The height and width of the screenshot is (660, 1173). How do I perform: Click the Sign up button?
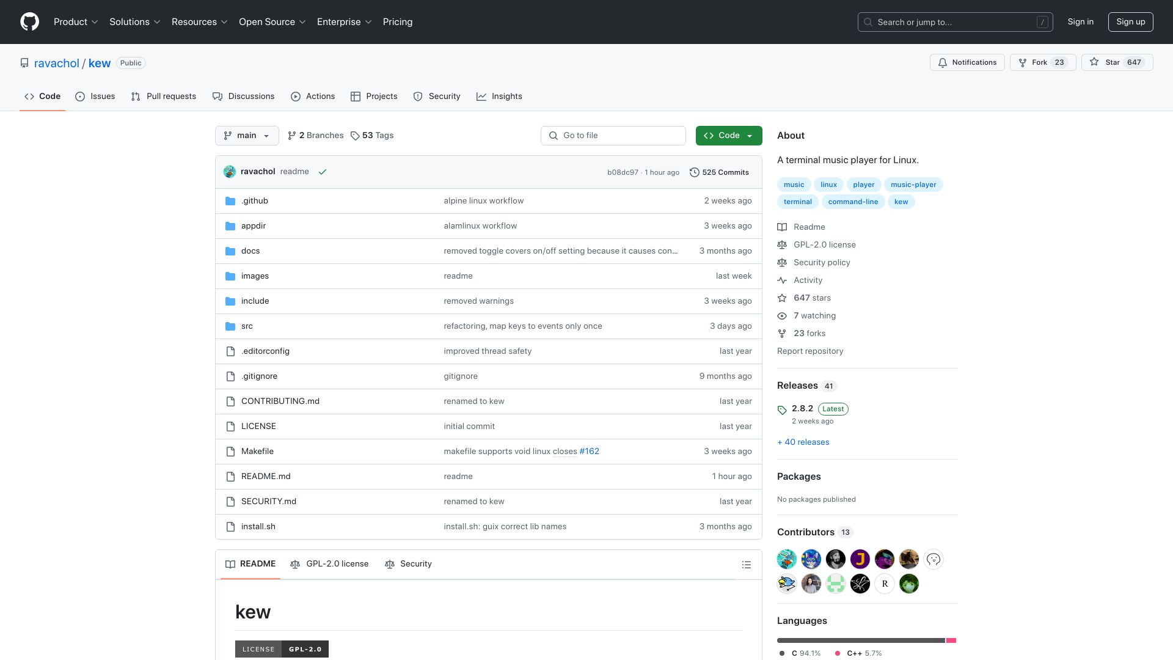click(1131, 22)
